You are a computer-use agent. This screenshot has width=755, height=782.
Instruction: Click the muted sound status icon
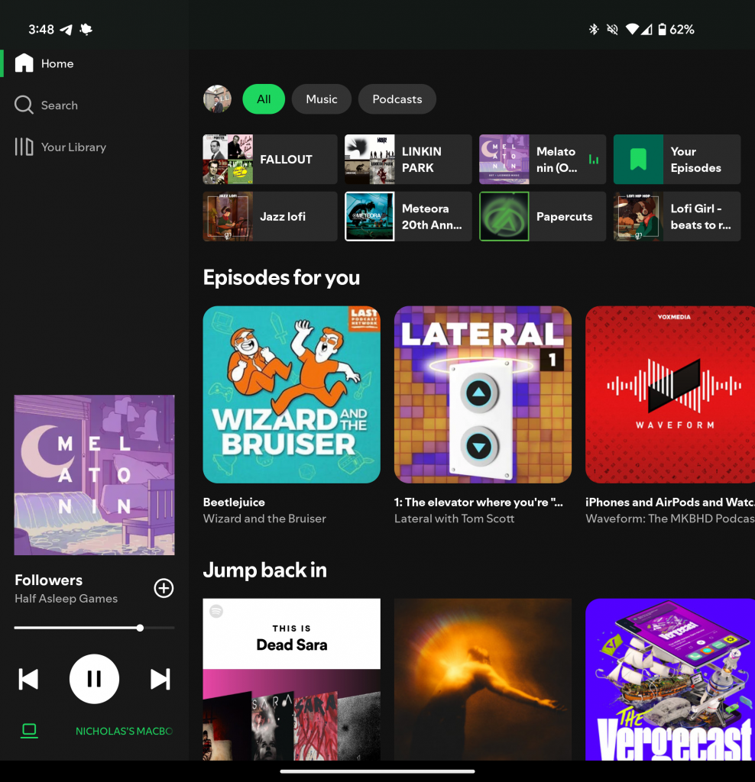coord(612,30)
